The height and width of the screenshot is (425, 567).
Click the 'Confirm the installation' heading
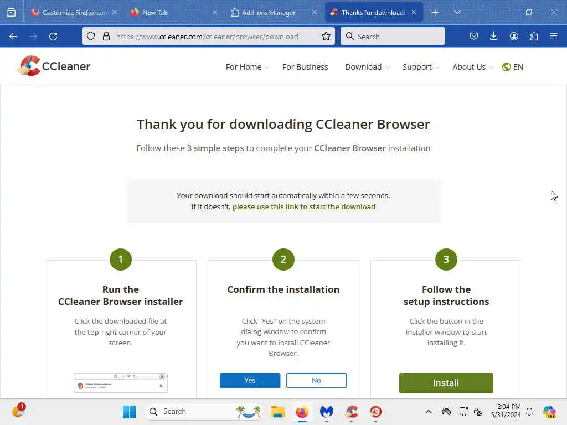click(x=283, y=289)
